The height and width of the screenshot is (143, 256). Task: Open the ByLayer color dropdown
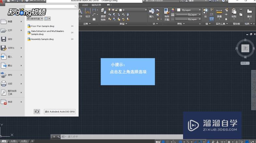pos(189,10)
